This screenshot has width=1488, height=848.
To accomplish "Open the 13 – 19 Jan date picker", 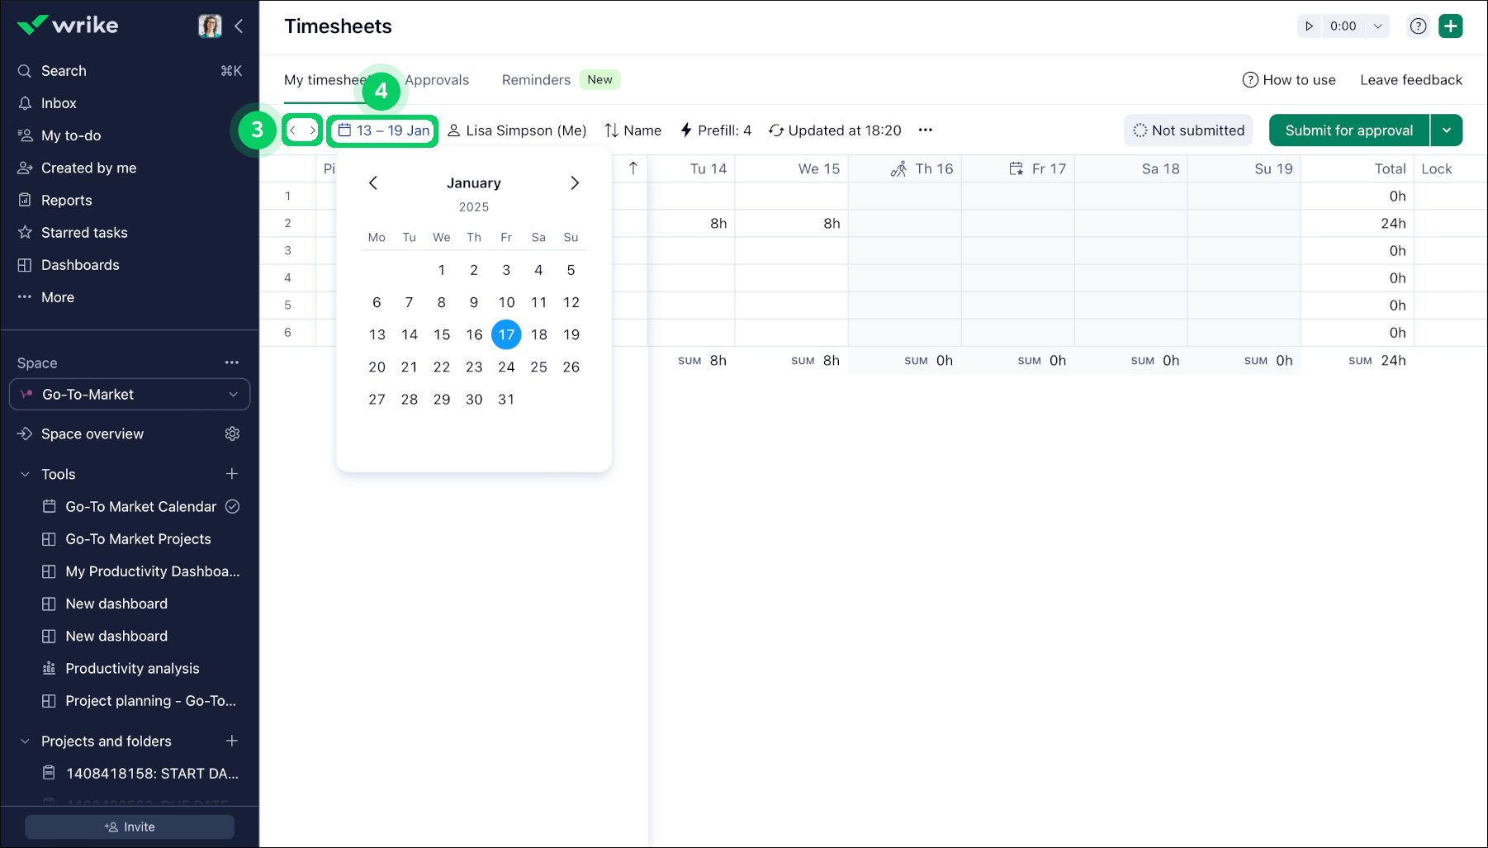I will [384, 130].
